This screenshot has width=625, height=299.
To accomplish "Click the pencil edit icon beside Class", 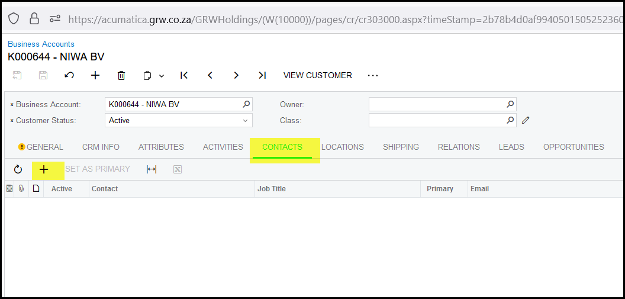I will [526, 120].
